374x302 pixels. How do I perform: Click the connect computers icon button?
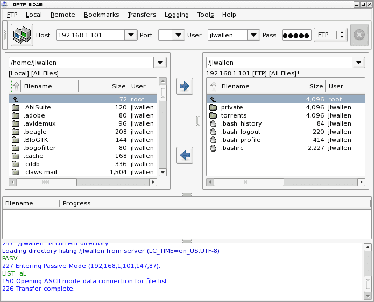click(x=22, y=35)
